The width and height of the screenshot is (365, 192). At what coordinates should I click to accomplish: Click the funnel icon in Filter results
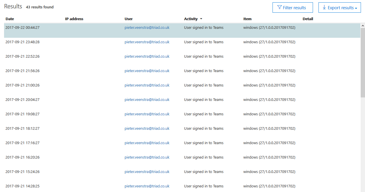279,7
